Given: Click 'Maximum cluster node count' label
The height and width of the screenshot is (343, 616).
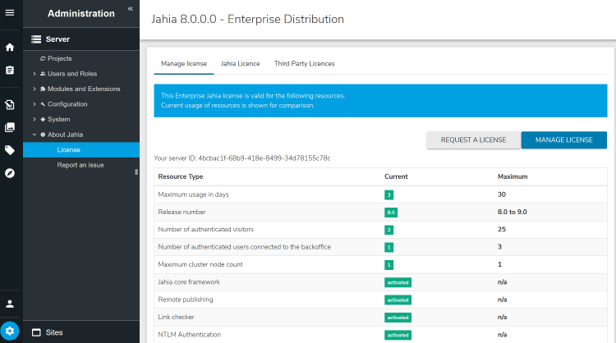Looking at the screenshot, I should coord(200,264).
